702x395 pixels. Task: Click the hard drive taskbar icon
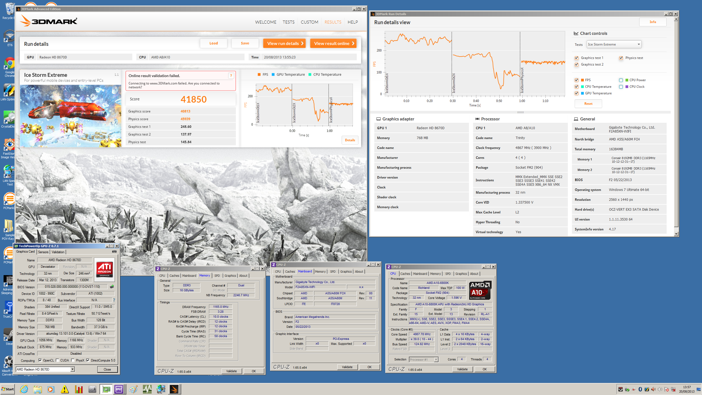point(92,389)
